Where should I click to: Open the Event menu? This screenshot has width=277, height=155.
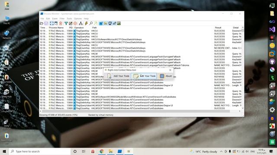click(55, 19)
